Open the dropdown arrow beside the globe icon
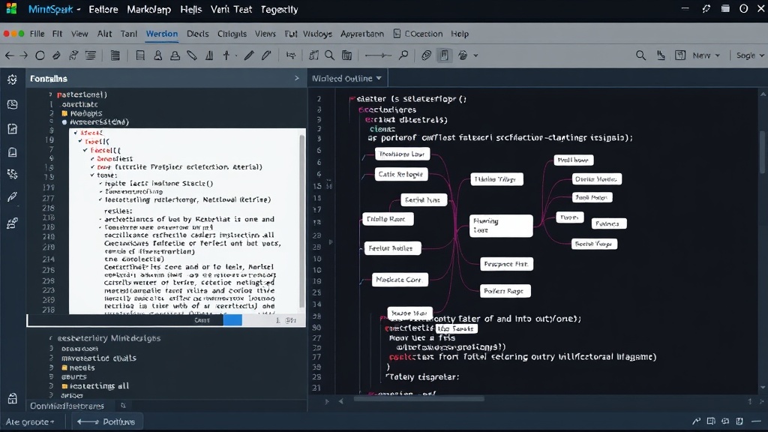Viewport: 768px width, 432px height. point(475,55)
